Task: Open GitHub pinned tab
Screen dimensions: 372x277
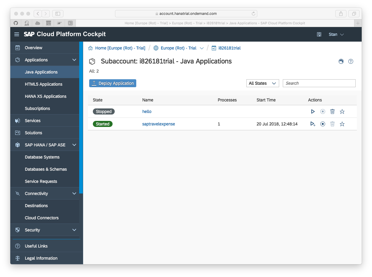Action: coord(16,23)
